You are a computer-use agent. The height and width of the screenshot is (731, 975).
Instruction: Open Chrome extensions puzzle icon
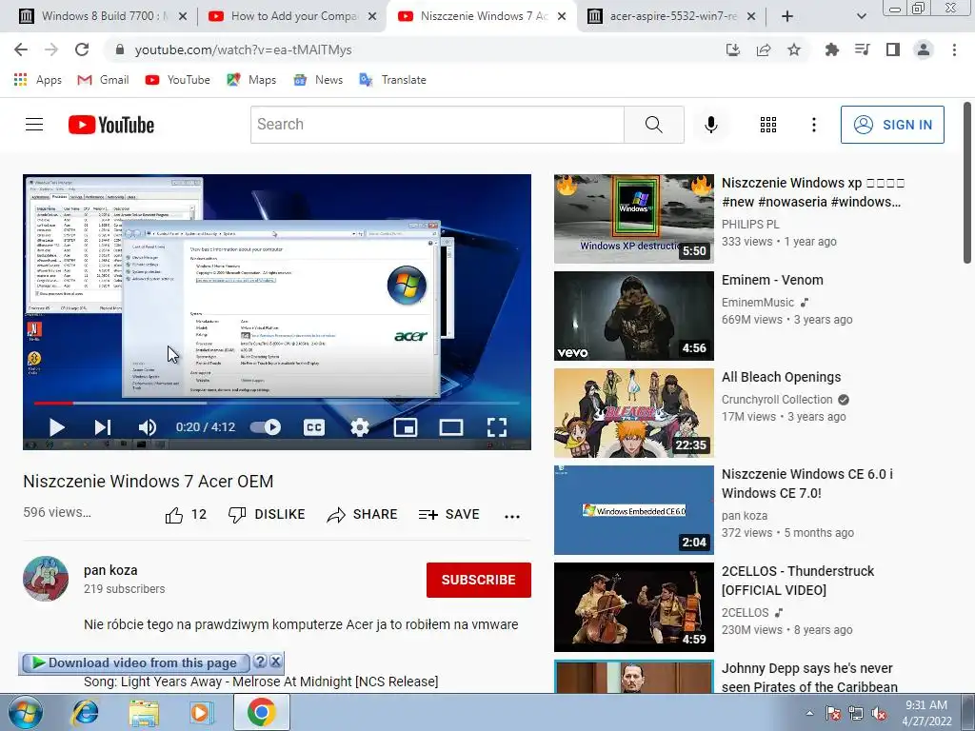click(x=831, y=49)
